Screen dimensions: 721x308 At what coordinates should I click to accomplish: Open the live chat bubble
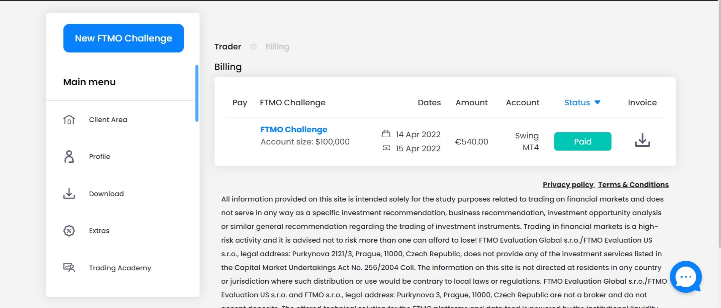685,277
